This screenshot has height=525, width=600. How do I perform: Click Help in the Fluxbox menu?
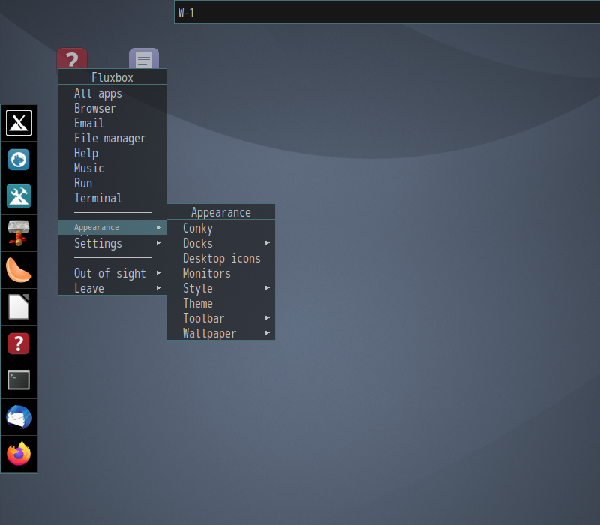click(112, 153)
